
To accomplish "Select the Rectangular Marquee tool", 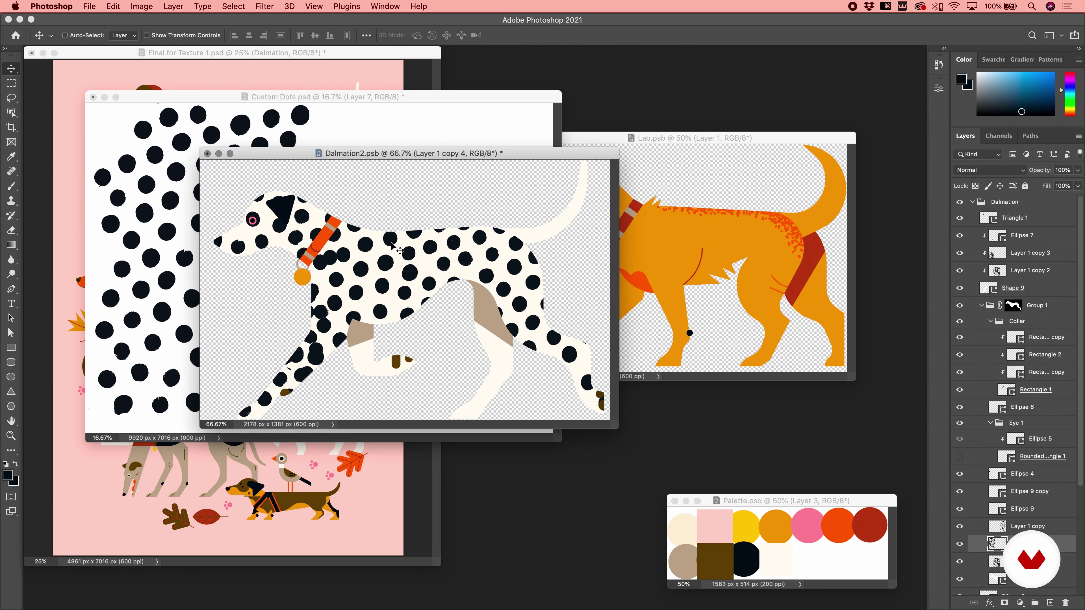I will 11,83.
